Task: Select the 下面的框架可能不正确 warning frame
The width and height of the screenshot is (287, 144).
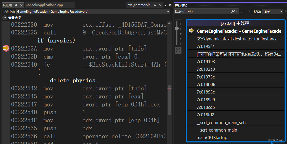Action: pyautogui.click(x=239, y=54)
